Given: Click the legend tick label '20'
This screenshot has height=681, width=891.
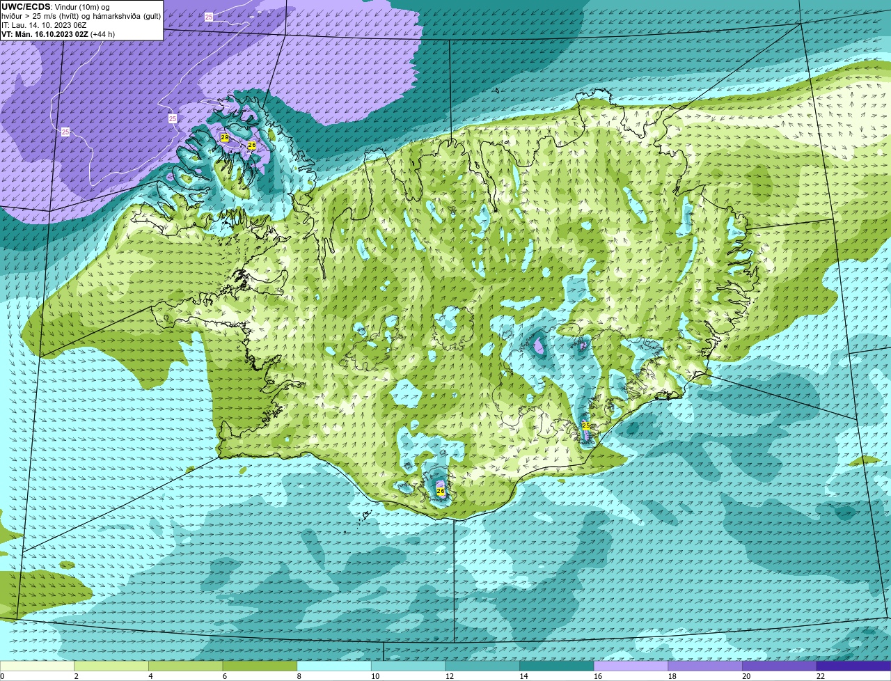Looking at the screenshot, I should click(746, 675).
